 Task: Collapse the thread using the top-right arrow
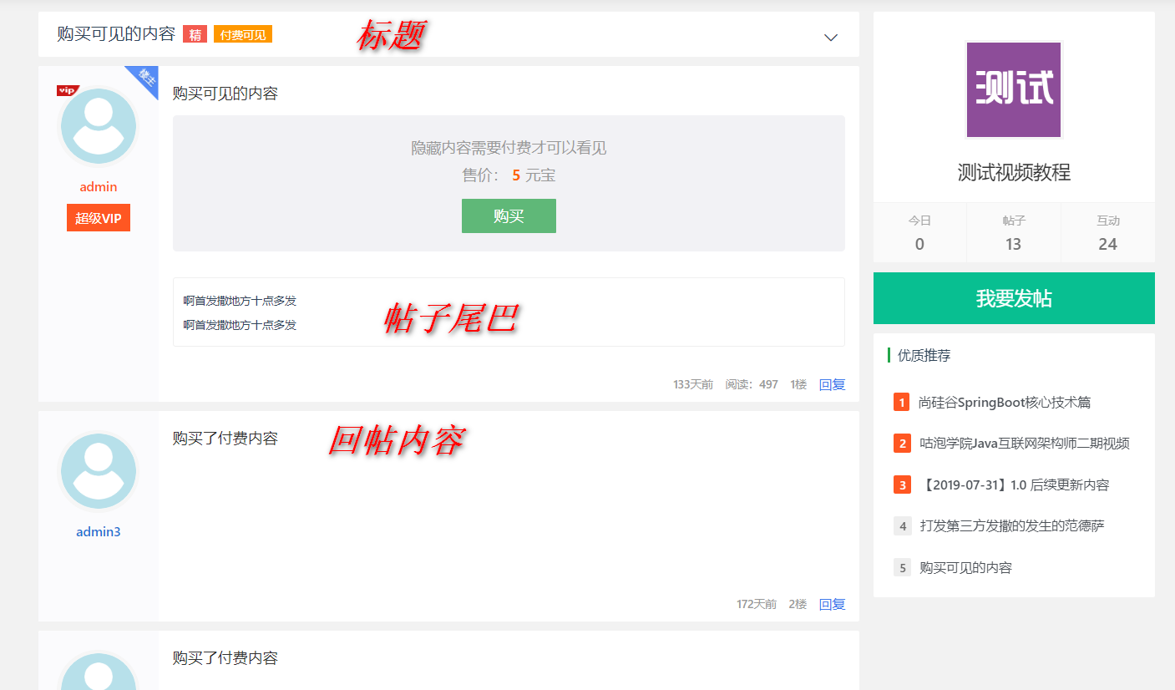pyautogui.click(x=830, y=37)
